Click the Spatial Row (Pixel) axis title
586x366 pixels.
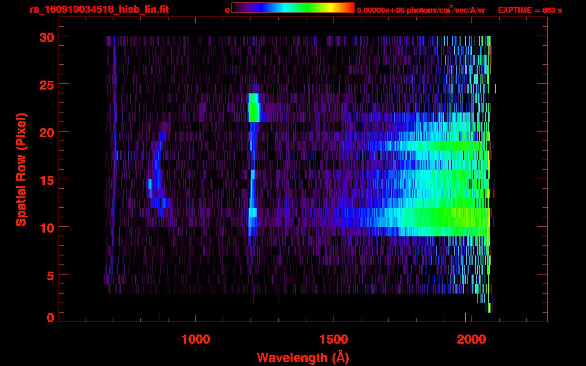coord(21,170)
